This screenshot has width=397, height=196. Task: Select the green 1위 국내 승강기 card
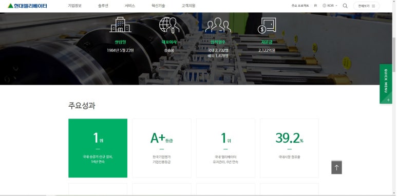pyautogui.click(x=98, y=148)
